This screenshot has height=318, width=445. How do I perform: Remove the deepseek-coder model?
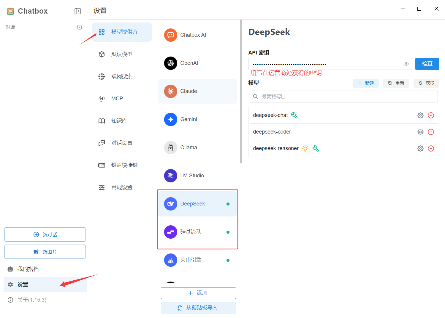coord(431,132)
